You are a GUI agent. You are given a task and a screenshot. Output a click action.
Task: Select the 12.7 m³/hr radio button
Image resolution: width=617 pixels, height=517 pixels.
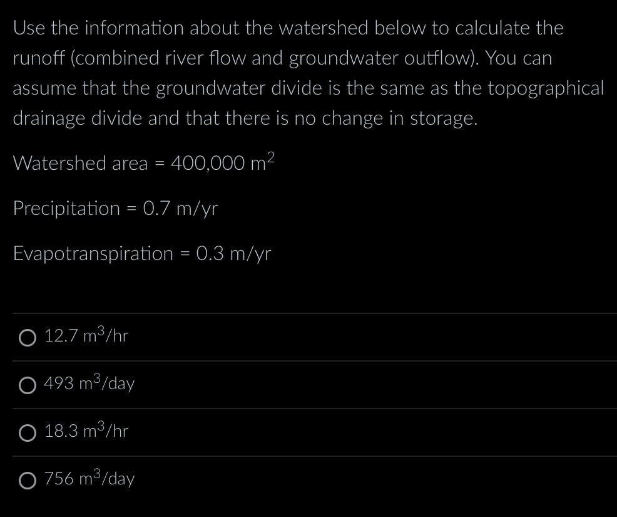point(26,338)
